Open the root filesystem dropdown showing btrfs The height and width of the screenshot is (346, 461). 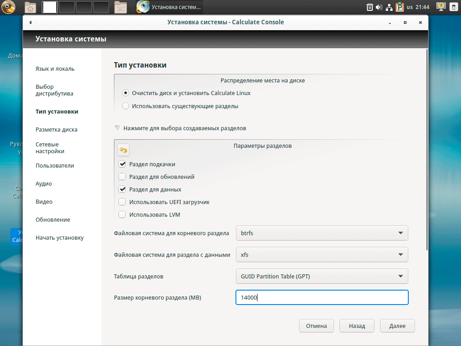coord(322,233)
